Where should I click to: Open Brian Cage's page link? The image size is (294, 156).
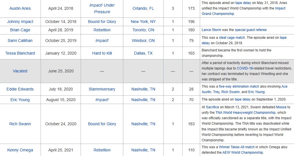[20, 30]
